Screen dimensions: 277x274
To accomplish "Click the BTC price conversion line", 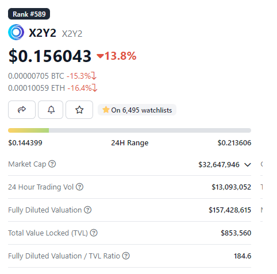I will point(52,76).
